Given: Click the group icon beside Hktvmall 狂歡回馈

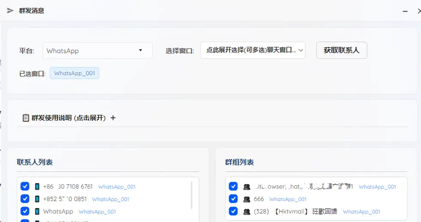Looking at the screenshot, I should click(x=247, y=212).
